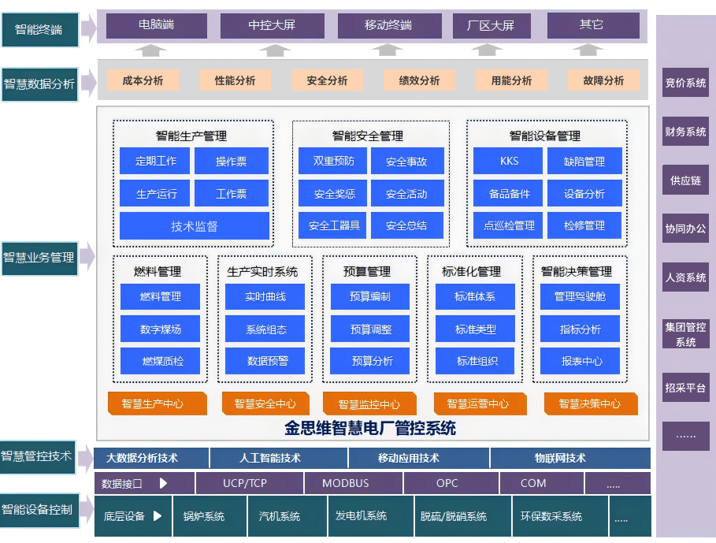Click the 技术监督 module
Image resolution: width=716 pixels, height=543 pixels.
[x=195, y=225]
